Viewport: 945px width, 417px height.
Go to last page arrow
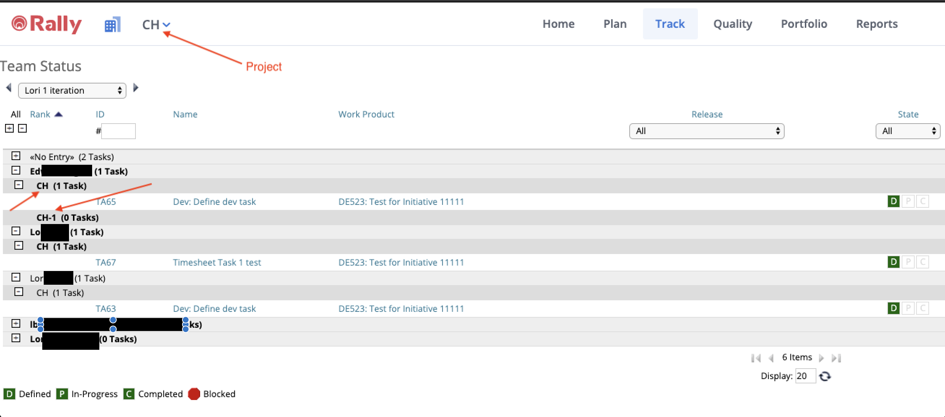(836, 357)
